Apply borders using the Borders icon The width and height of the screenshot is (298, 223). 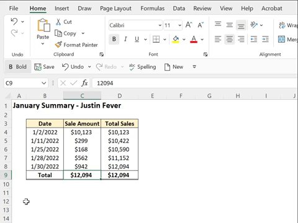pos(156,39)
